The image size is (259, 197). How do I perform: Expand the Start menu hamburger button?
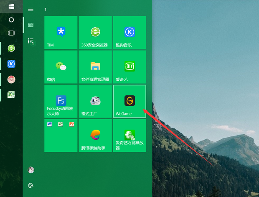[x=30, y=9]
